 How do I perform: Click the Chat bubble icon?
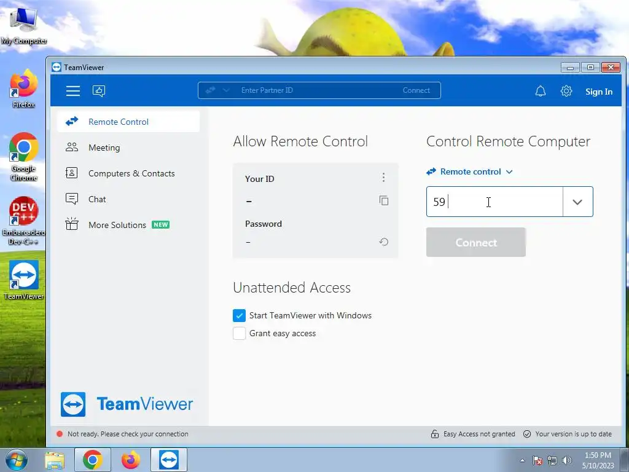point(72,199)
